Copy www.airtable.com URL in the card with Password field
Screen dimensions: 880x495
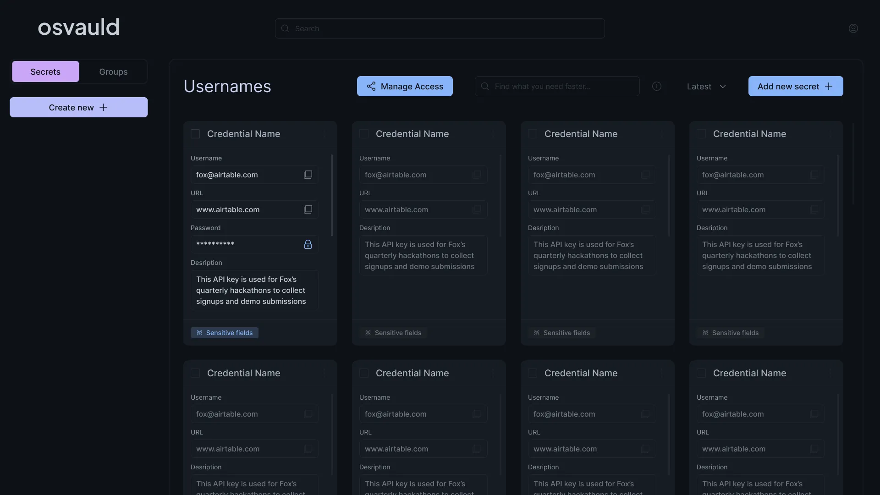(308, 209)
